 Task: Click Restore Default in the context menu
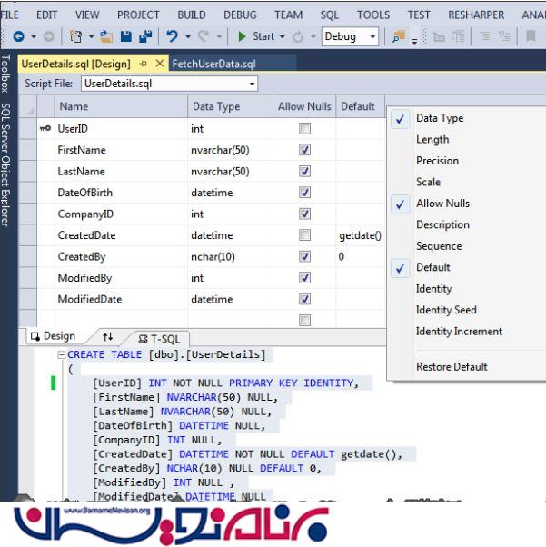[452, 366]
